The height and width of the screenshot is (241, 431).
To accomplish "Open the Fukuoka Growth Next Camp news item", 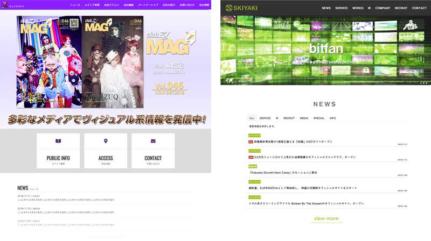I will click(x=283, y=173).
